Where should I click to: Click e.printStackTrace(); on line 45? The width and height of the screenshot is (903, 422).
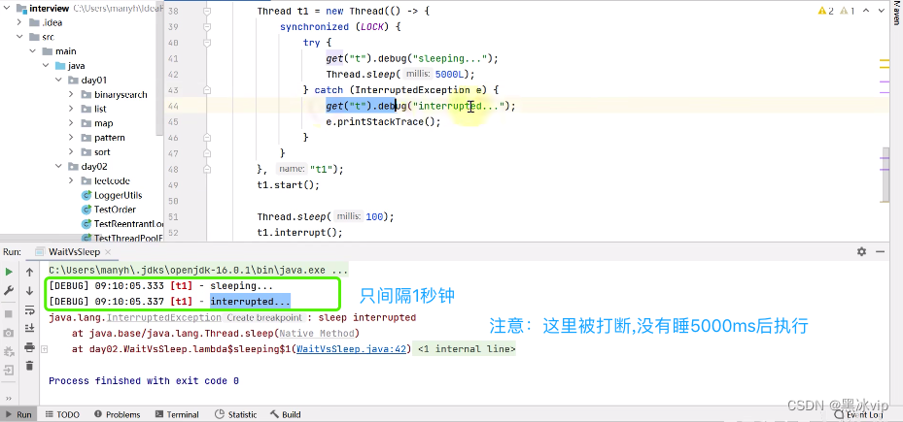point(383,122)
